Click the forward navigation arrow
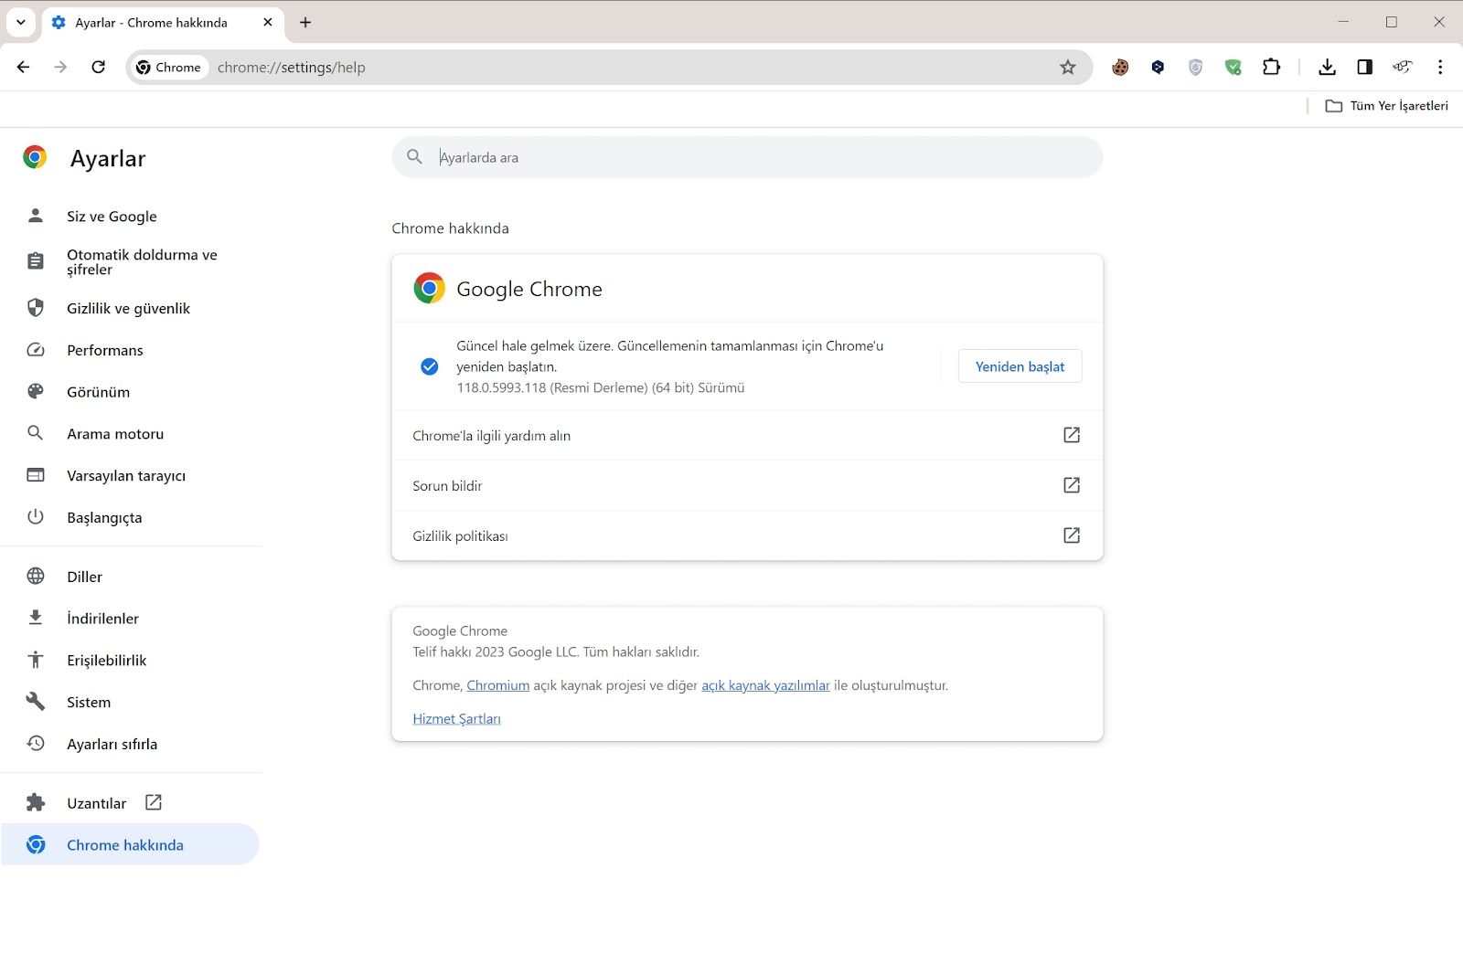The image size is (1463, 964). point(60,67)
